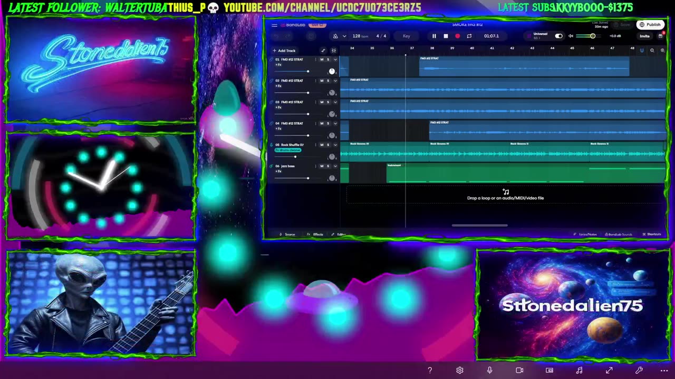Solo track 01 FM3 #12 STRAT
Image resolution: width=675 pixels, height=379 pixels.
328,59
